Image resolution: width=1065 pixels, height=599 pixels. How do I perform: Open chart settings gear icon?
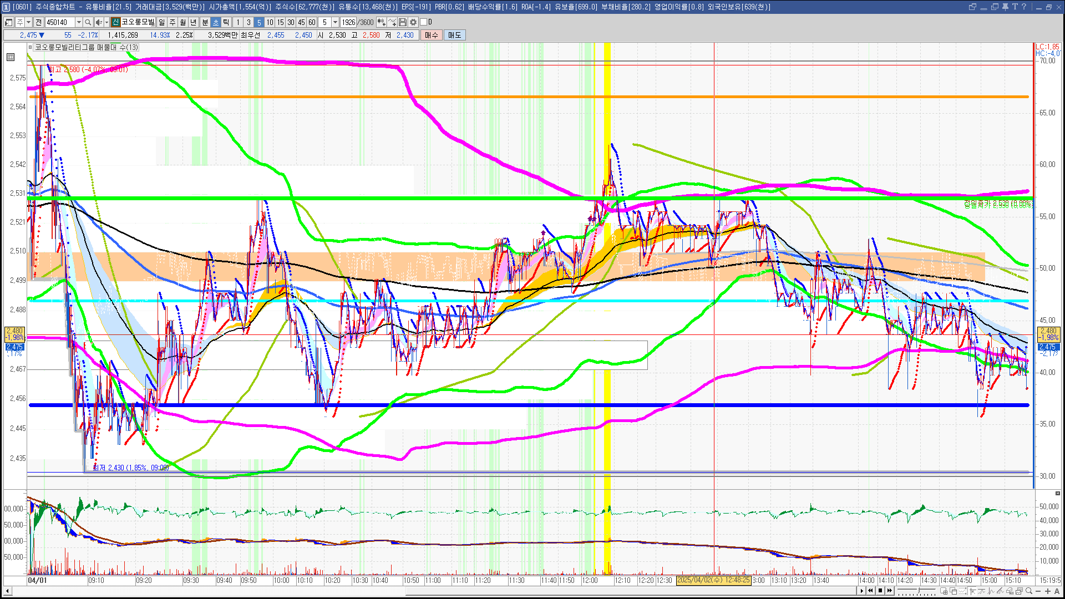click(413, 22)
